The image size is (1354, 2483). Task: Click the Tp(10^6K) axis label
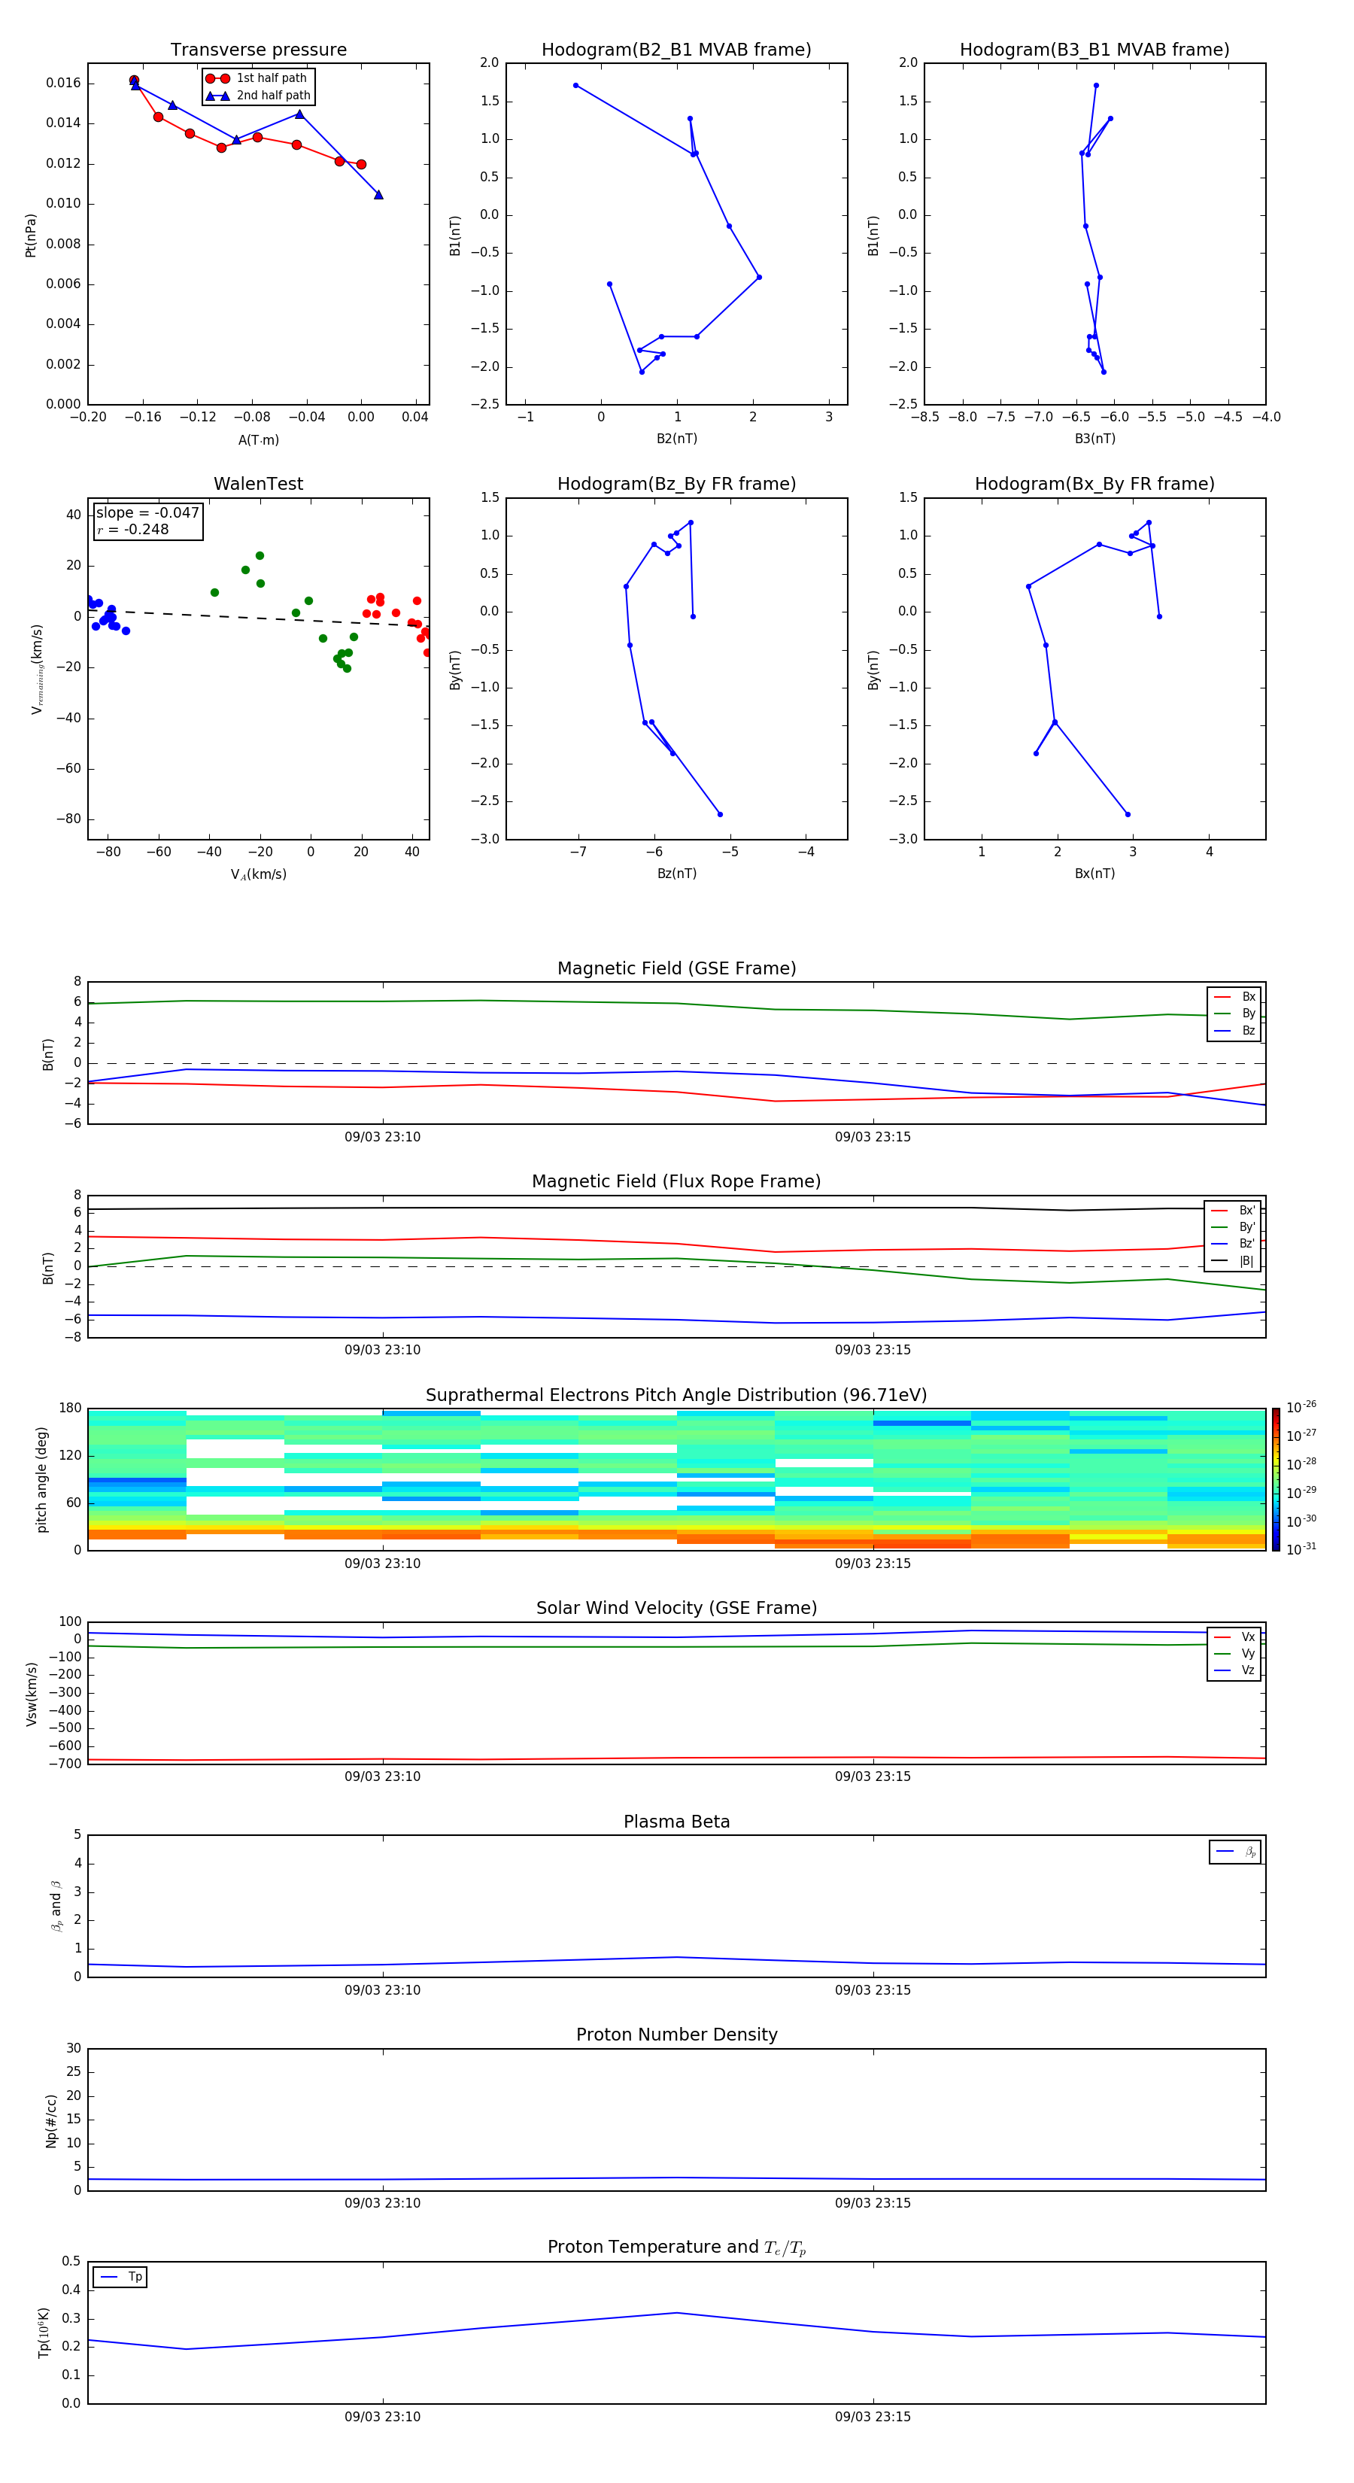42,2333
